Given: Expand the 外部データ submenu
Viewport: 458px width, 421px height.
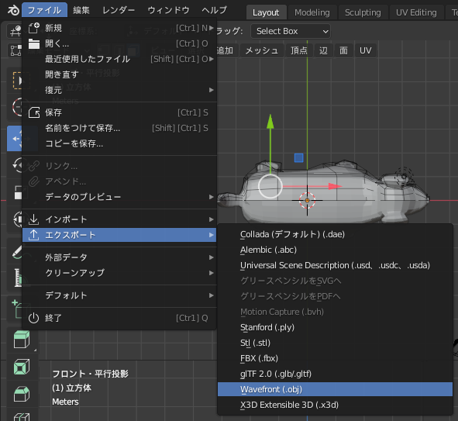Looking at the screenshot, I should click(119, 257).
